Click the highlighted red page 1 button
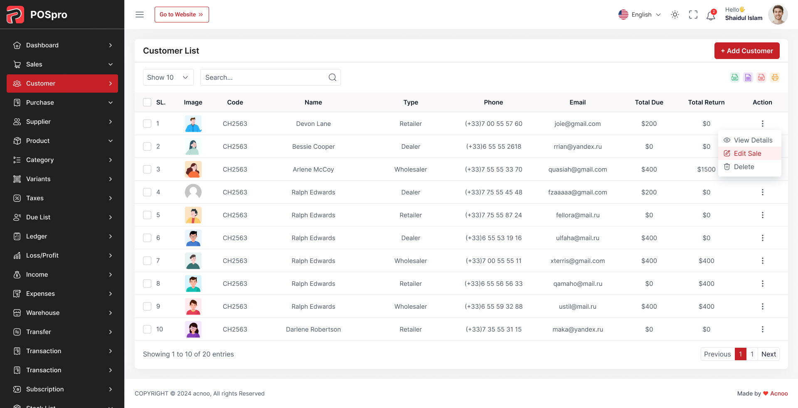798x408 pixels. (740, 354)
